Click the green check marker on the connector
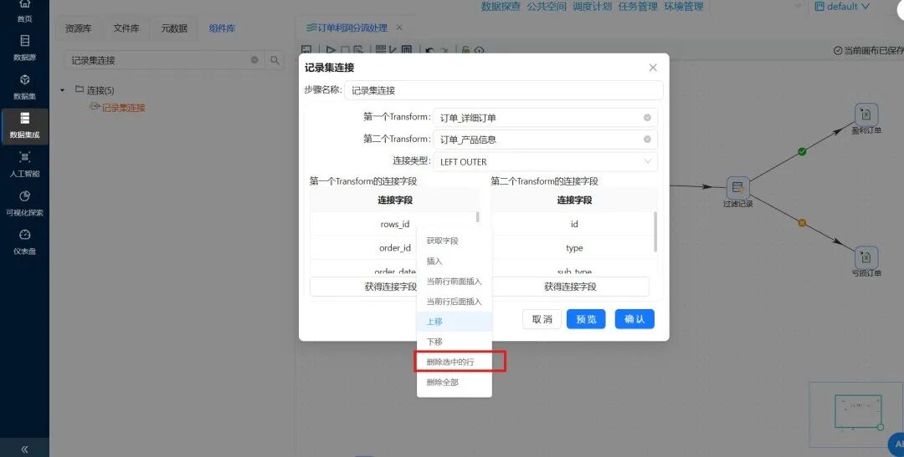The height and width of the screenshot is (457, 904). coord(801,152)
